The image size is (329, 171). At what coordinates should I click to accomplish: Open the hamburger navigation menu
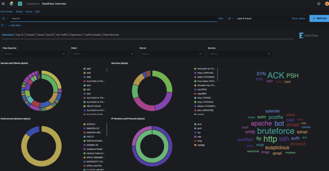pyautogui.click(x=3, y=4)
